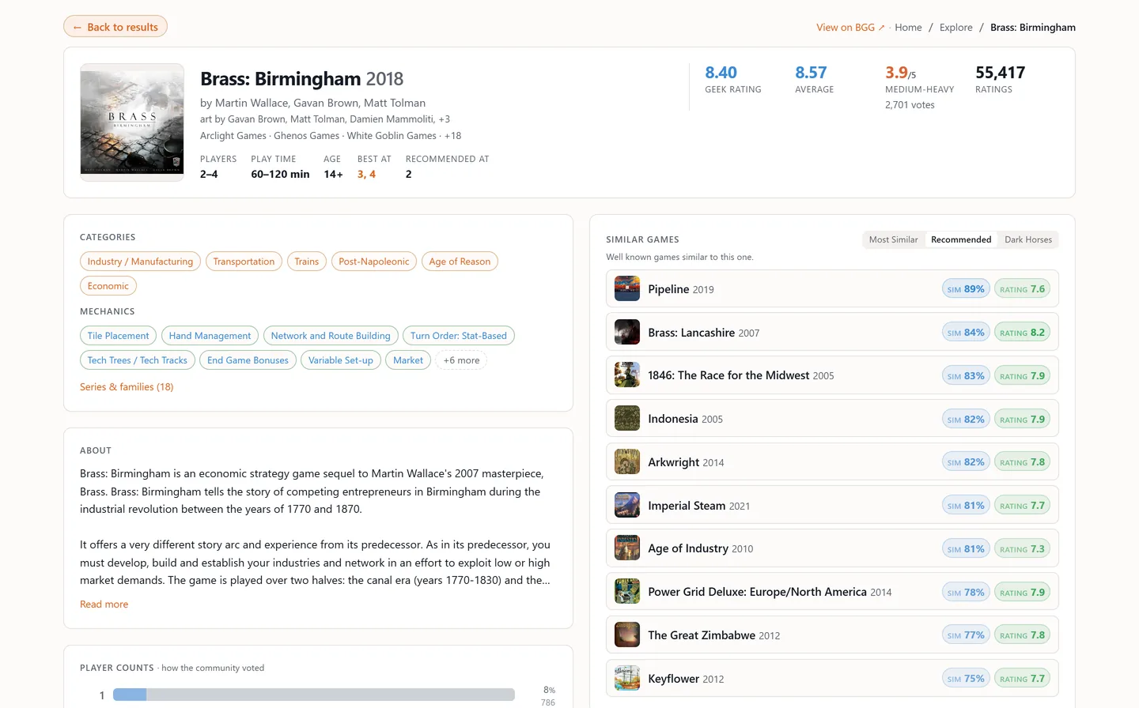The image size is (1139, 708).
Task: Select the Tile Placement mechanic tag
Action: click(118, 336)
